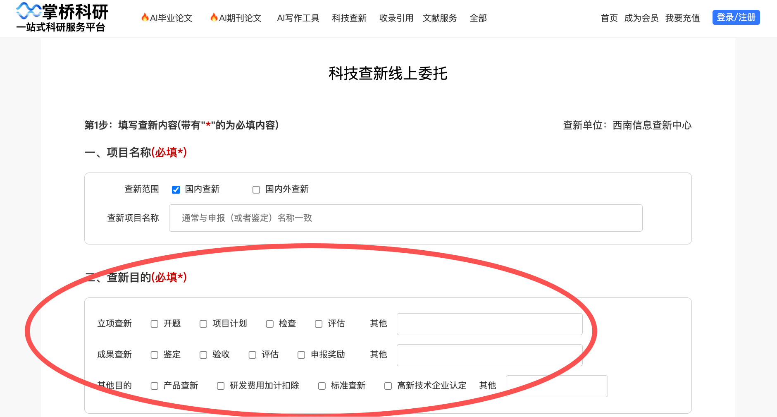Open the 成为会员 link
The height and width of the screenshot is (417, 777).
pyautogui.click(x=641, y=18)
